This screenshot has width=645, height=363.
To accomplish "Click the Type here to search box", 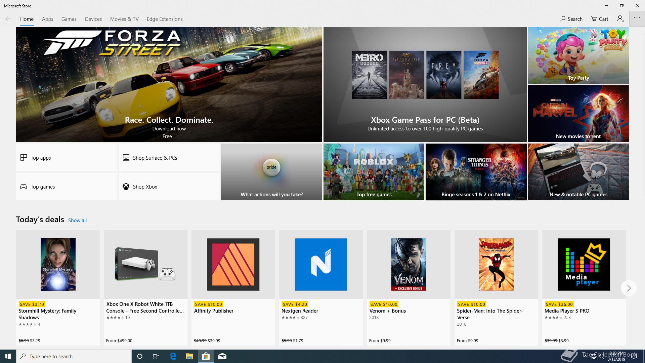I will pos(74,356).
